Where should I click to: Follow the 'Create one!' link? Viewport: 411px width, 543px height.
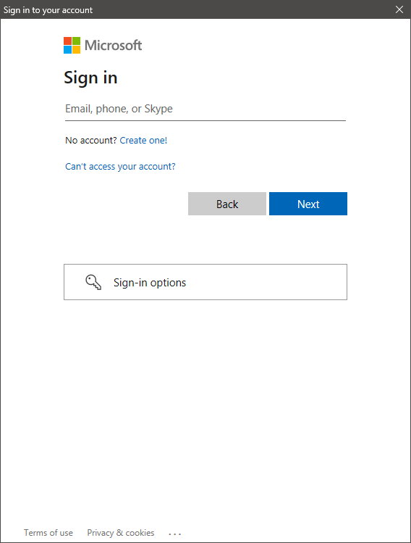(143, 140)
